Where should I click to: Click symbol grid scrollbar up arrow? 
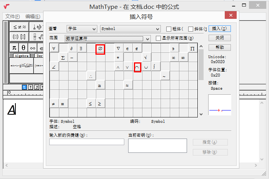[x=201, y=46]
